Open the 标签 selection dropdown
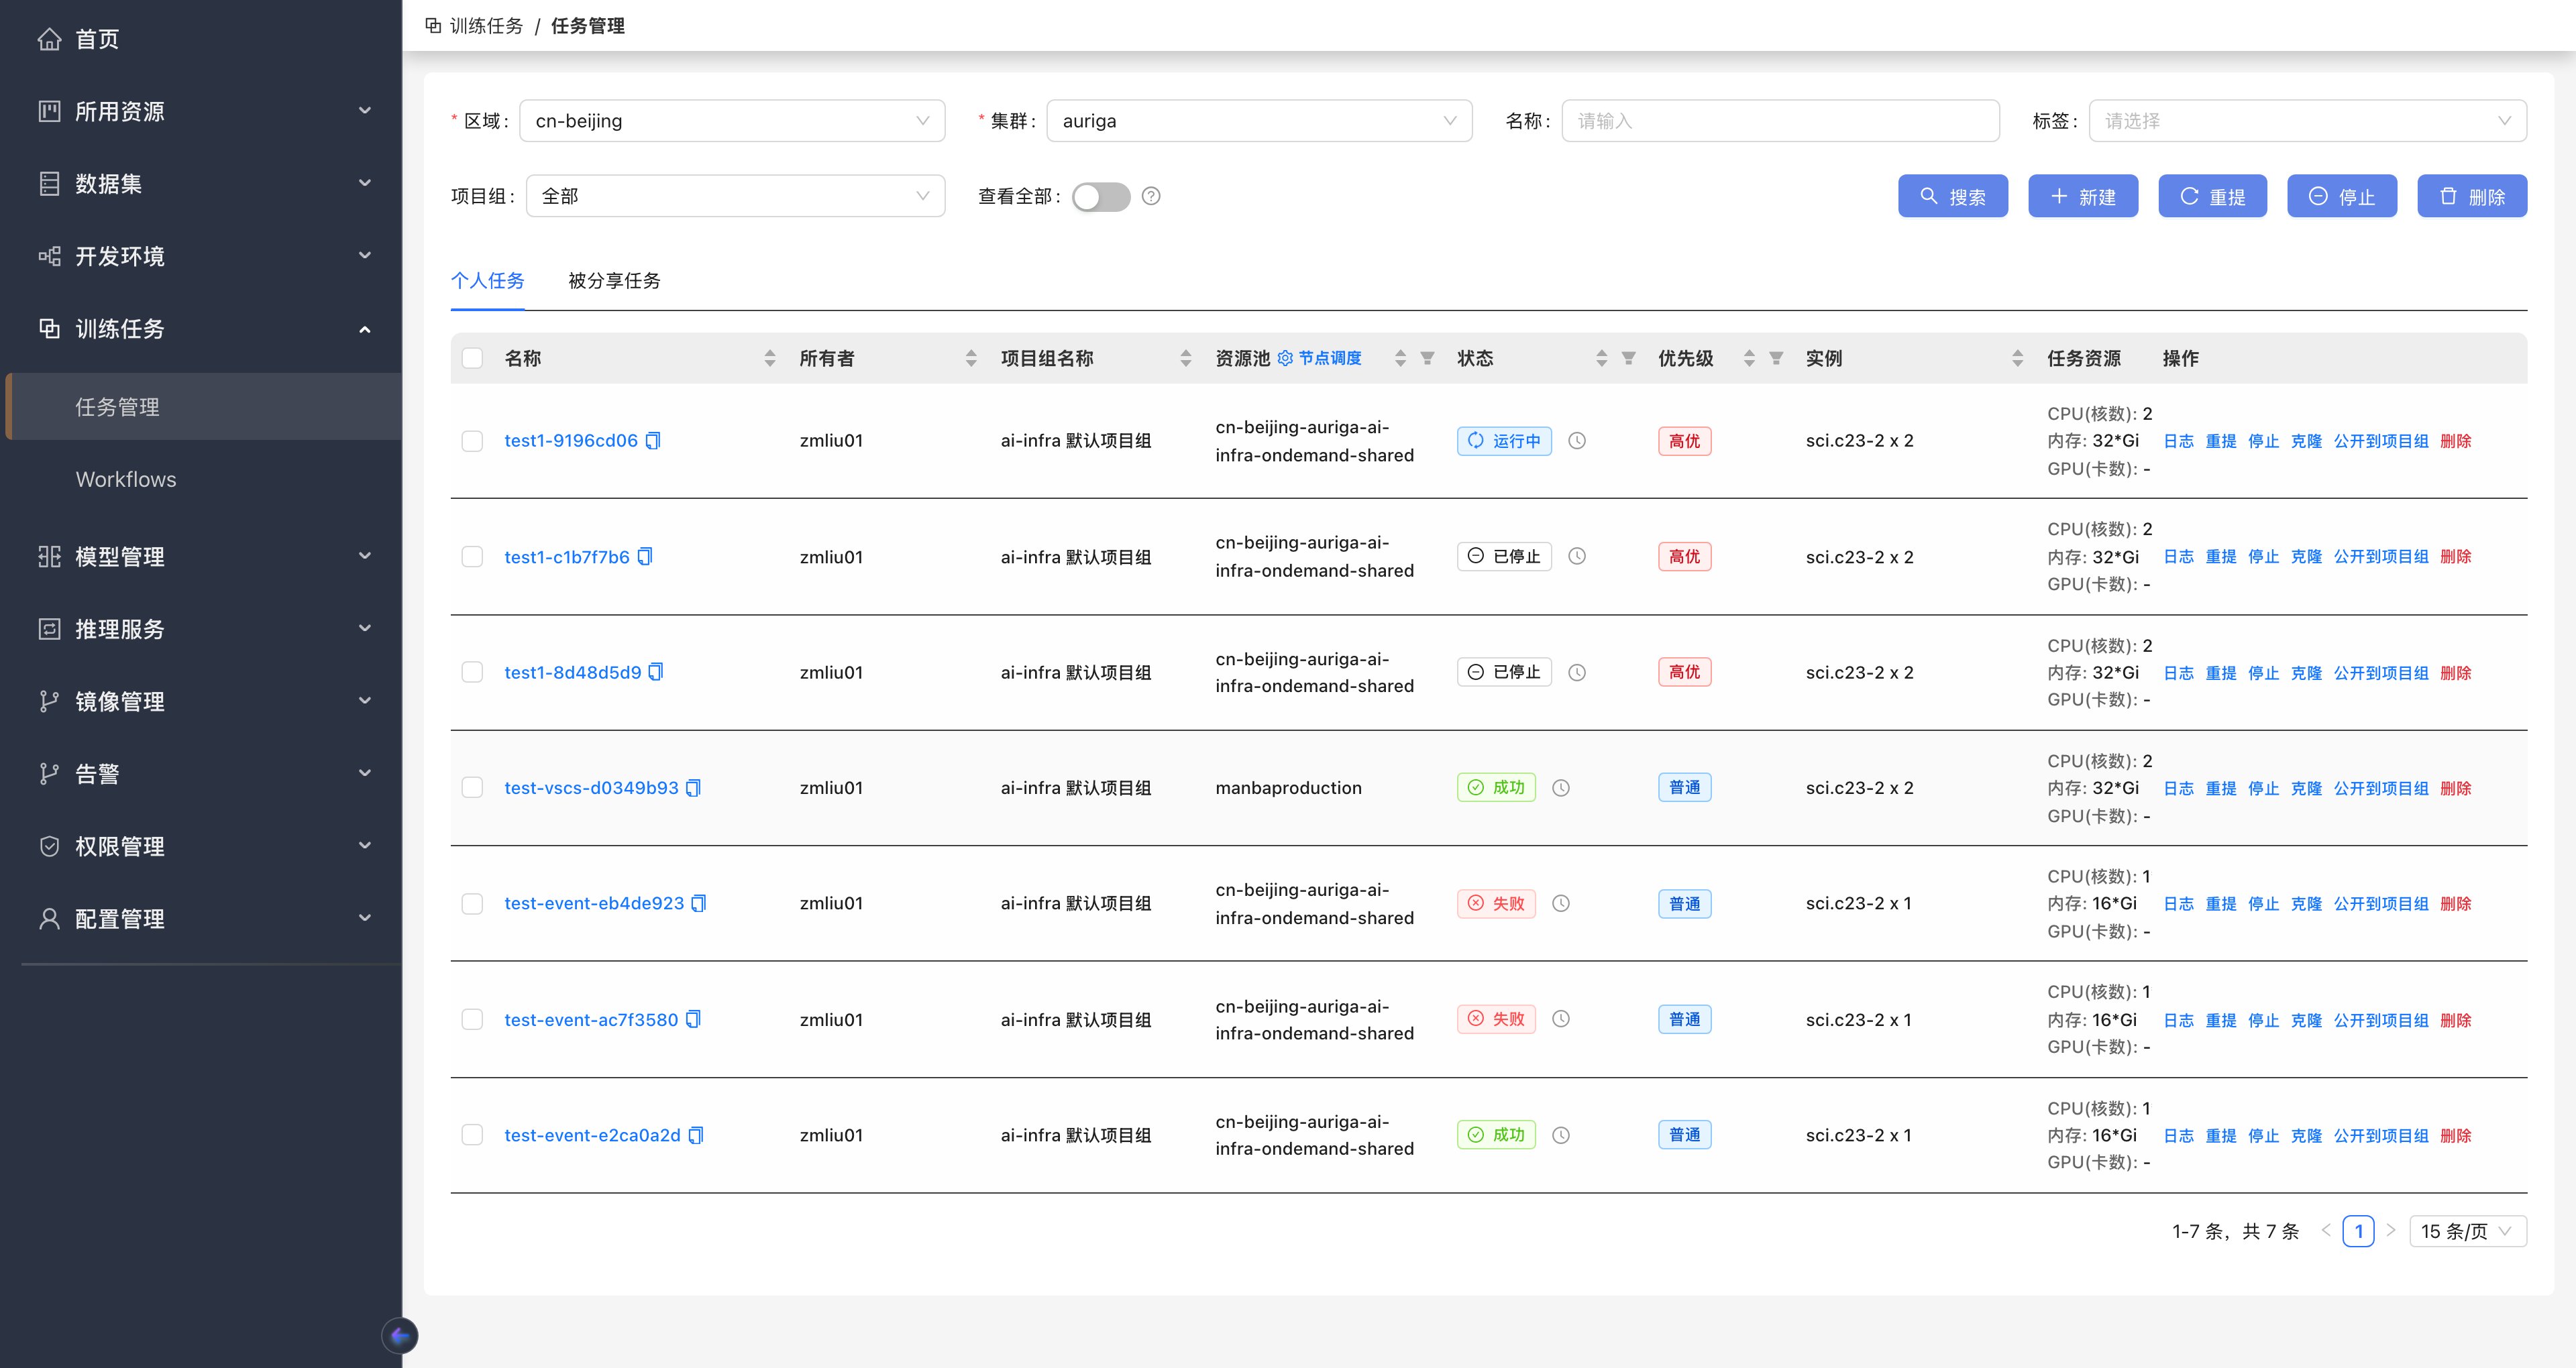2576x1368 pixels. click(x=2307, y=121)
